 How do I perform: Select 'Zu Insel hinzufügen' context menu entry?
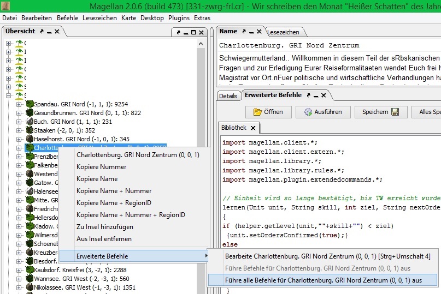tap(104, 227)
